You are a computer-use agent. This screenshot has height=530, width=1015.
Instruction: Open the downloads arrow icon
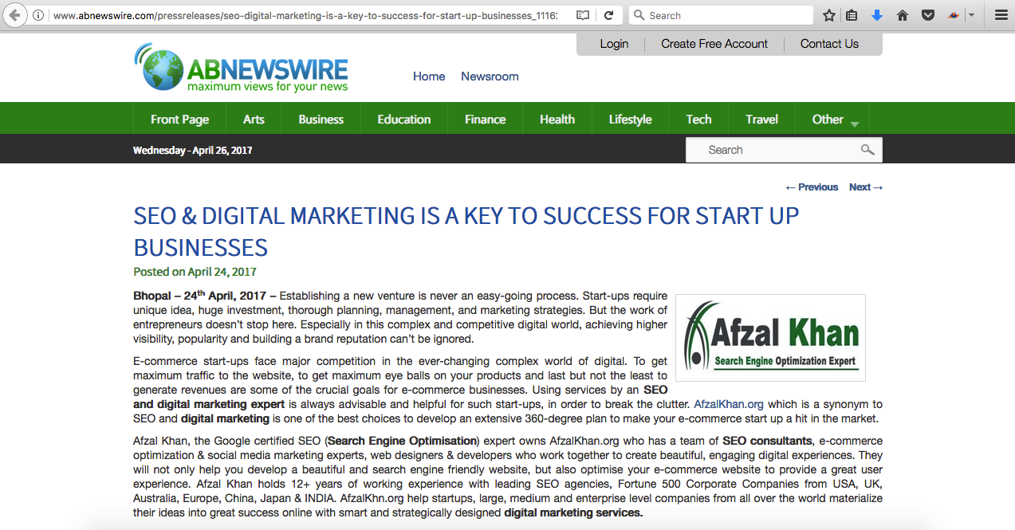coord(877,15)
